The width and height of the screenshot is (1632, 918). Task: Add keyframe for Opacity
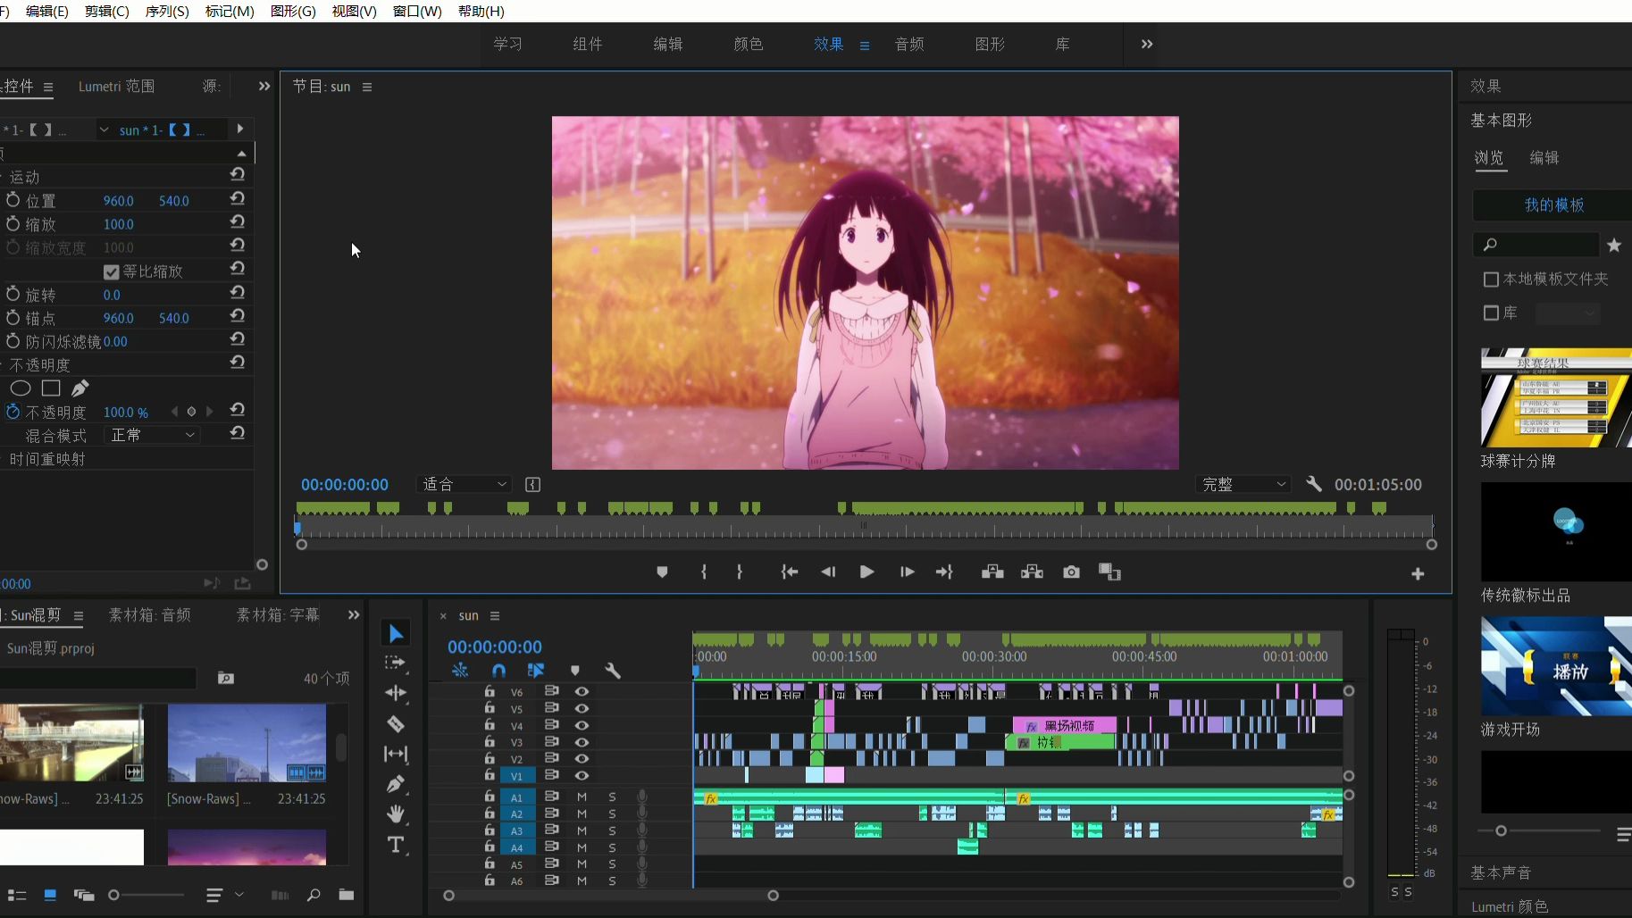pyautogui.click(x=191, y=412)
